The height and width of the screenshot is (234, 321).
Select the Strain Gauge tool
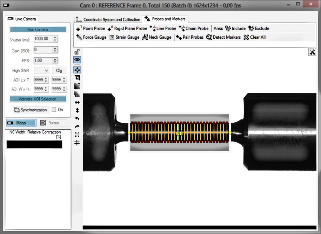tap(125, 37)
